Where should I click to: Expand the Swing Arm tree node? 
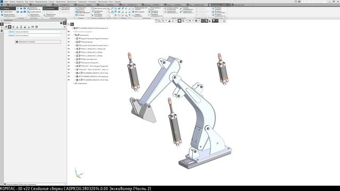coord(75,63)
